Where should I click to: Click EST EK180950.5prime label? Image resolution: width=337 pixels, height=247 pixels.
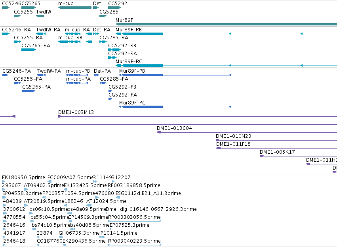23,178
